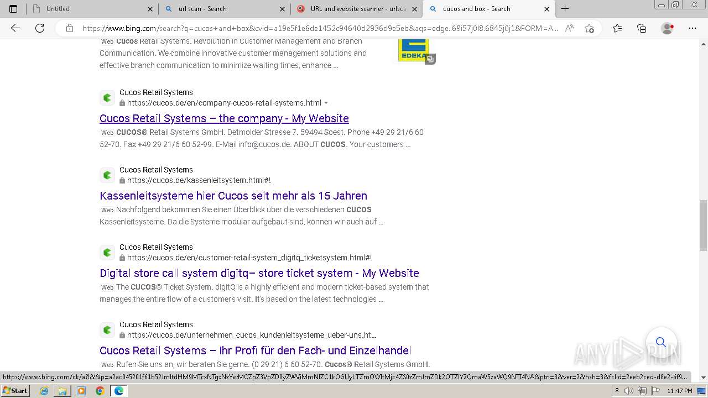Click the Bing URL address bar

(x=320, y=28)
